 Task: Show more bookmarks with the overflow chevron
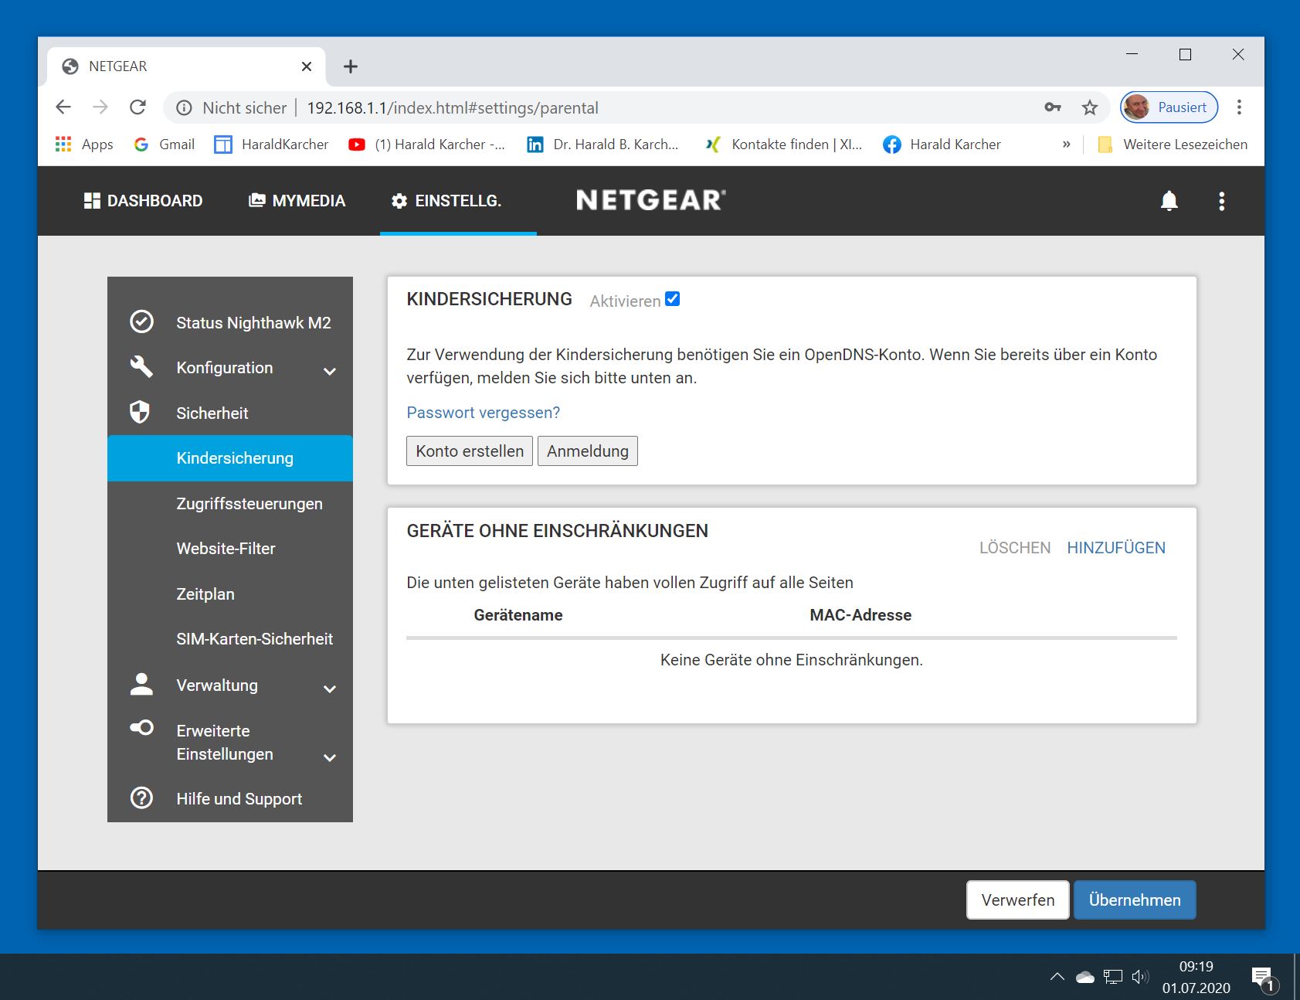point(1066,145)
